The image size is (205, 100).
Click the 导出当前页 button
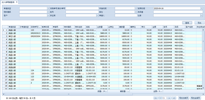[x=183, y=98]
